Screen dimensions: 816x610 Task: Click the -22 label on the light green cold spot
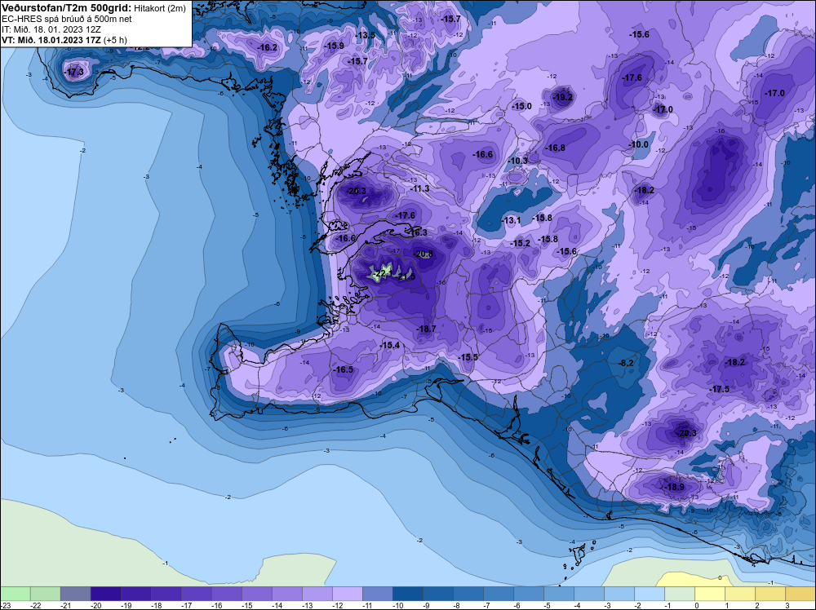380,273
